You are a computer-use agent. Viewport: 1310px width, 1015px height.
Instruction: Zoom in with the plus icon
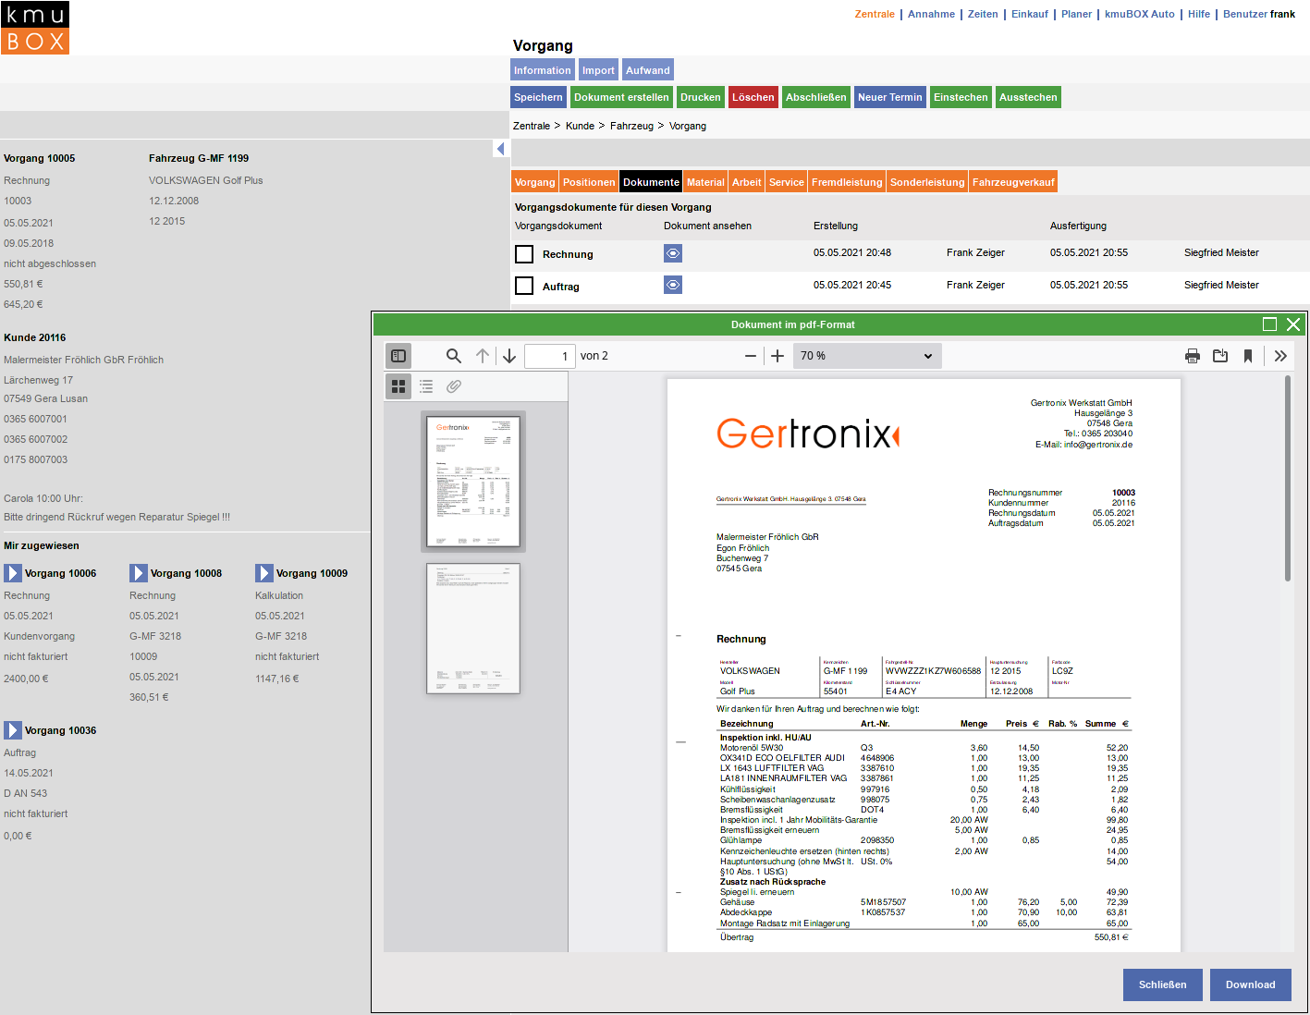coord(777,356)
